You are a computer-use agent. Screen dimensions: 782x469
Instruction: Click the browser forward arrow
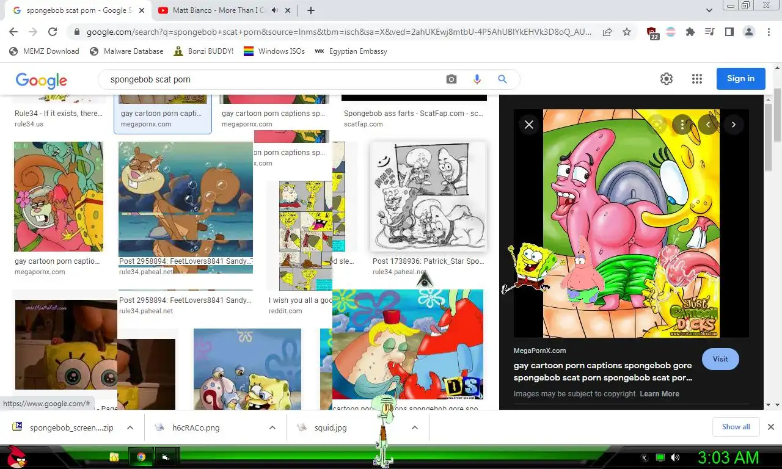(33, 32)
